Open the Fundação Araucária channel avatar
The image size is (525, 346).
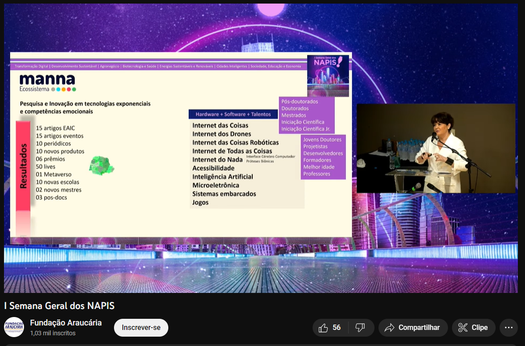[x=14, y=327]
